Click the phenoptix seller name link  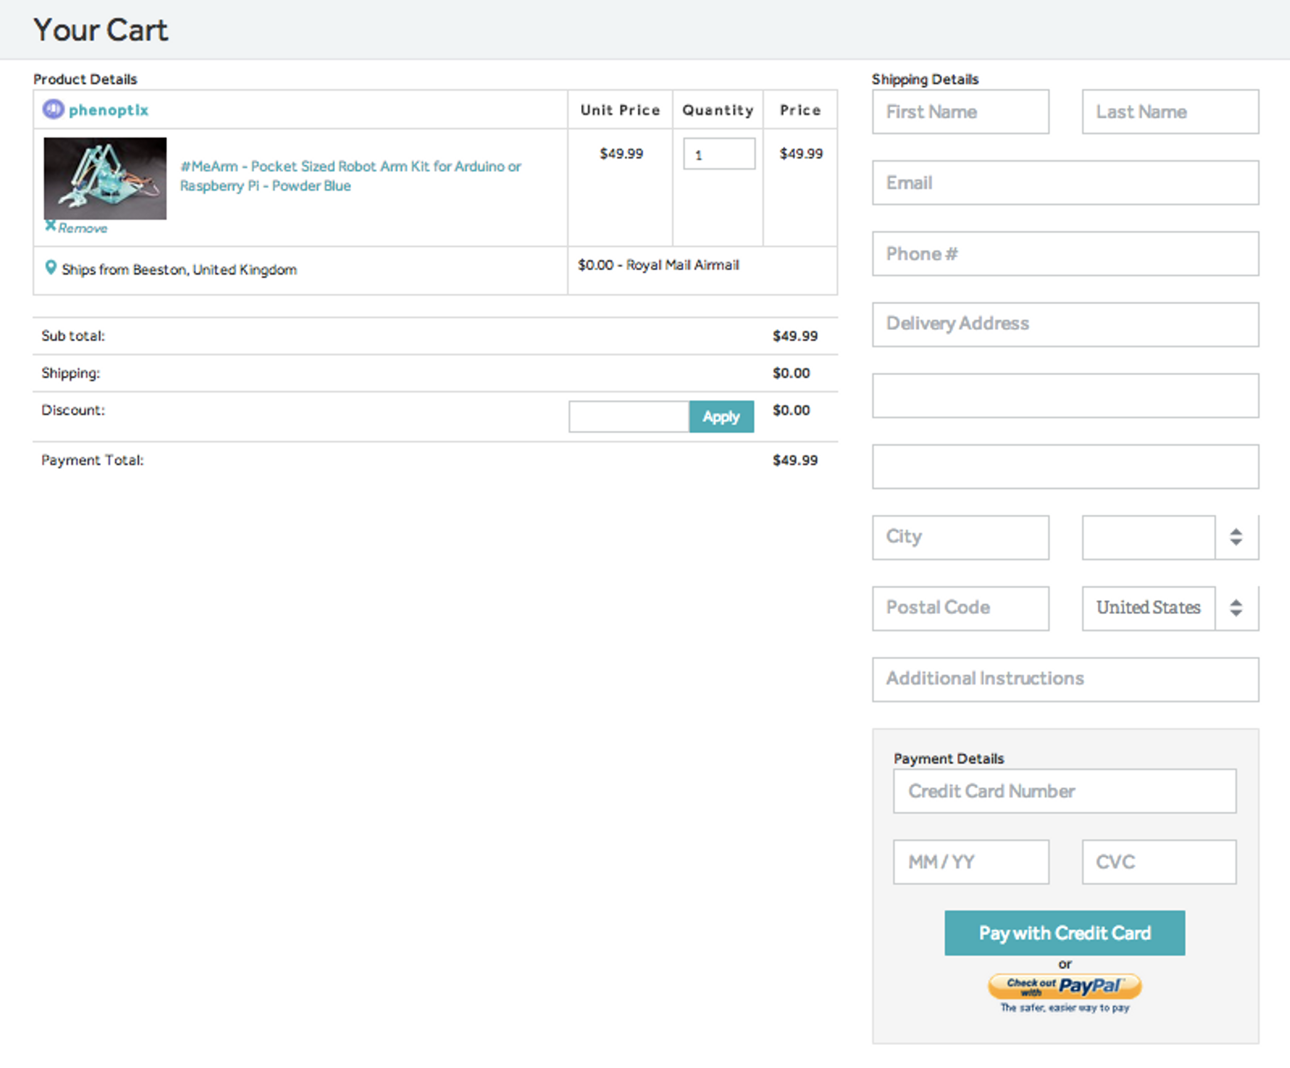tap(109, 110)
